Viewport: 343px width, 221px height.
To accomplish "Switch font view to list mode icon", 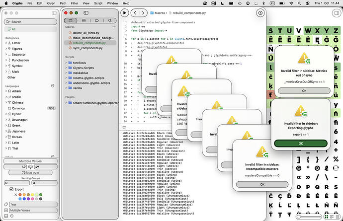I will click(338, 217).
